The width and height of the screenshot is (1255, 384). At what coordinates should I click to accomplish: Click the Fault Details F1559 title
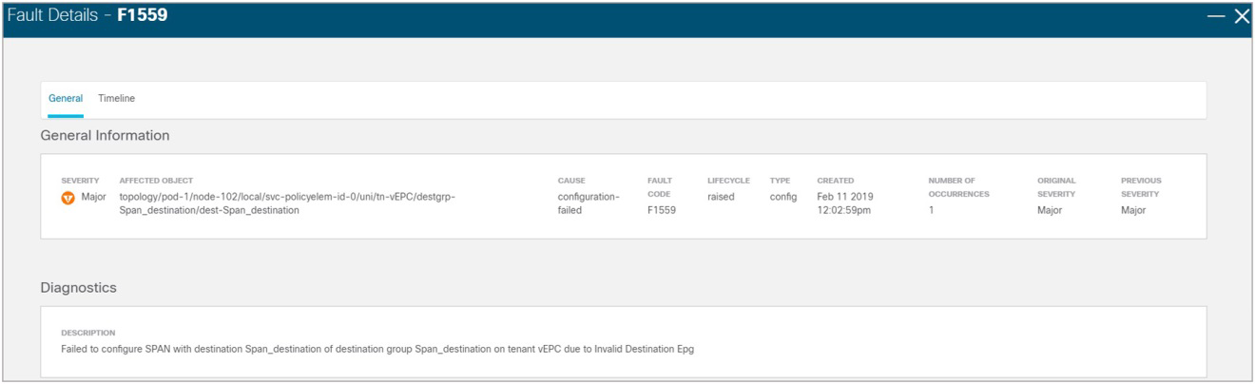click(x=87, y=15)
